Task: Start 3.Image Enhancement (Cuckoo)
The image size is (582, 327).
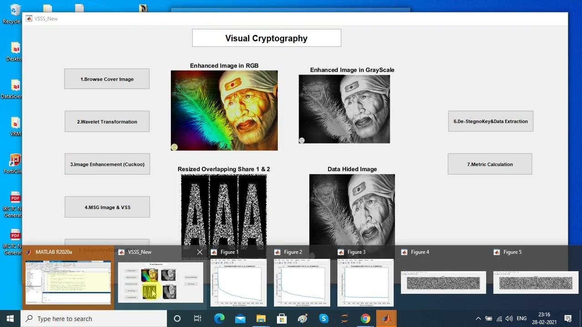Action: 107,164
